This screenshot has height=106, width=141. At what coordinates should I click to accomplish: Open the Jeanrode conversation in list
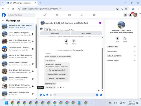(17, 27)
